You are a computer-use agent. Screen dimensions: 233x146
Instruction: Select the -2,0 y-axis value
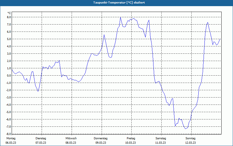8,90
